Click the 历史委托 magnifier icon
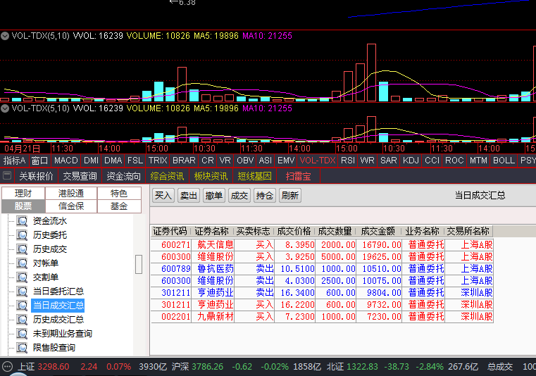The image size is (536, 376). (22, 235)
